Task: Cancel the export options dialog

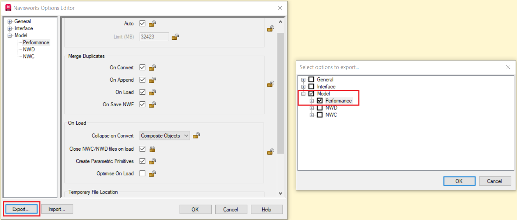Action: 495,181
